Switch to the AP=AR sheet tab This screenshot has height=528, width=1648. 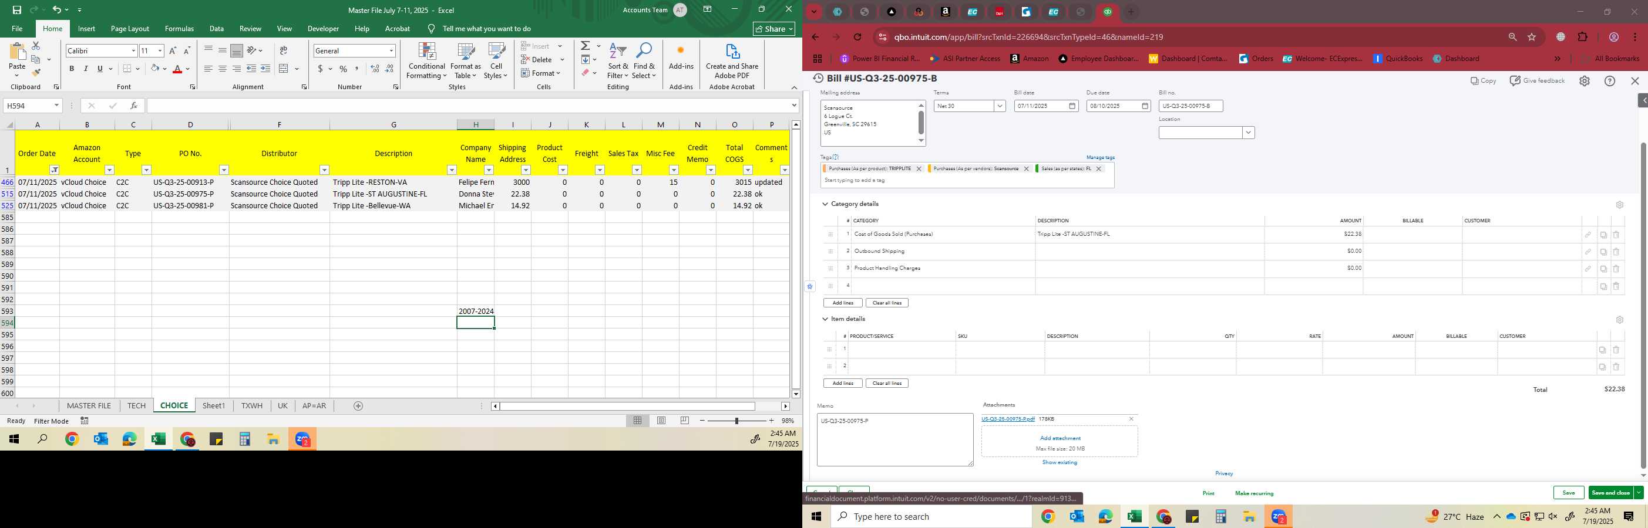314,406
